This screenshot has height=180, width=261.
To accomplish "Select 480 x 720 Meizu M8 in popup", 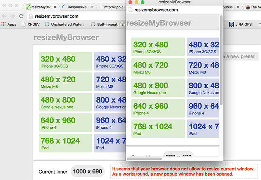I will 158,67.
